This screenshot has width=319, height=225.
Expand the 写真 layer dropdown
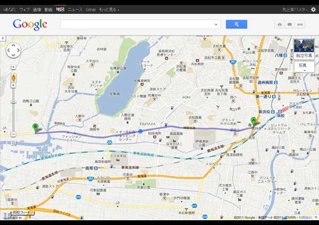pyautogui.click(x=304, y=67)
